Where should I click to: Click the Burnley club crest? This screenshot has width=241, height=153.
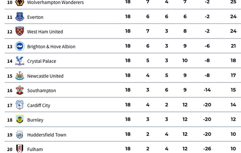20,119
